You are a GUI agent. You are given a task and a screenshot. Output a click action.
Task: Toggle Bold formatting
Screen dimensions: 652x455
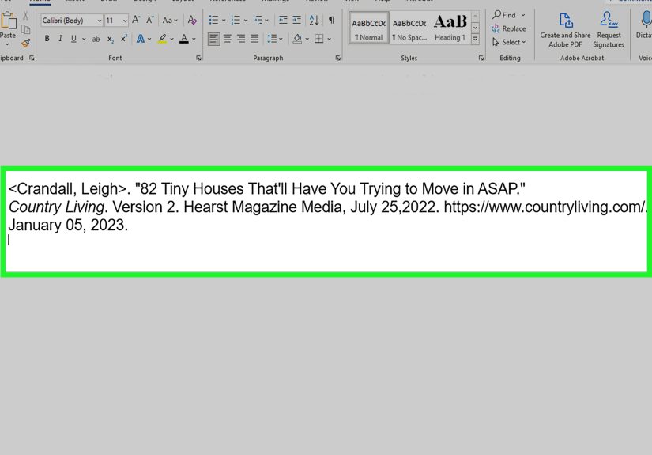click(x=47, y=39)
